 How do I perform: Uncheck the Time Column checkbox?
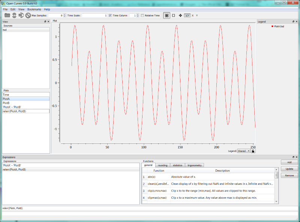point(110,15)
